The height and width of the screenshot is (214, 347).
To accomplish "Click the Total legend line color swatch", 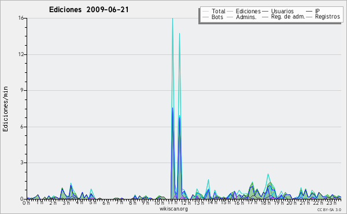I will coord(205,12).
